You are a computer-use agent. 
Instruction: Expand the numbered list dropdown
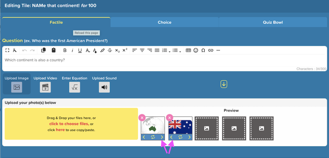tap(169, 51)
